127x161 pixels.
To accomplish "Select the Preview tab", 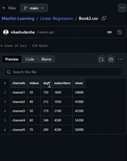I will click(x=12, y=59).
